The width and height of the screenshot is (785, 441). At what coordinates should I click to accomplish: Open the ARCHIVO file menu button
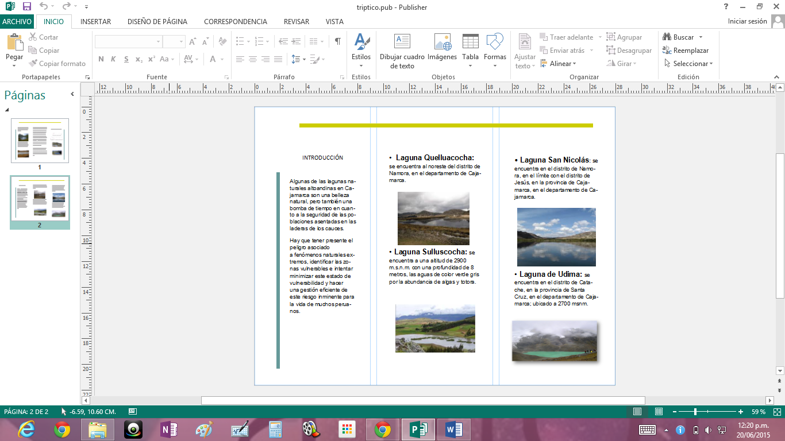coord(17,22)
